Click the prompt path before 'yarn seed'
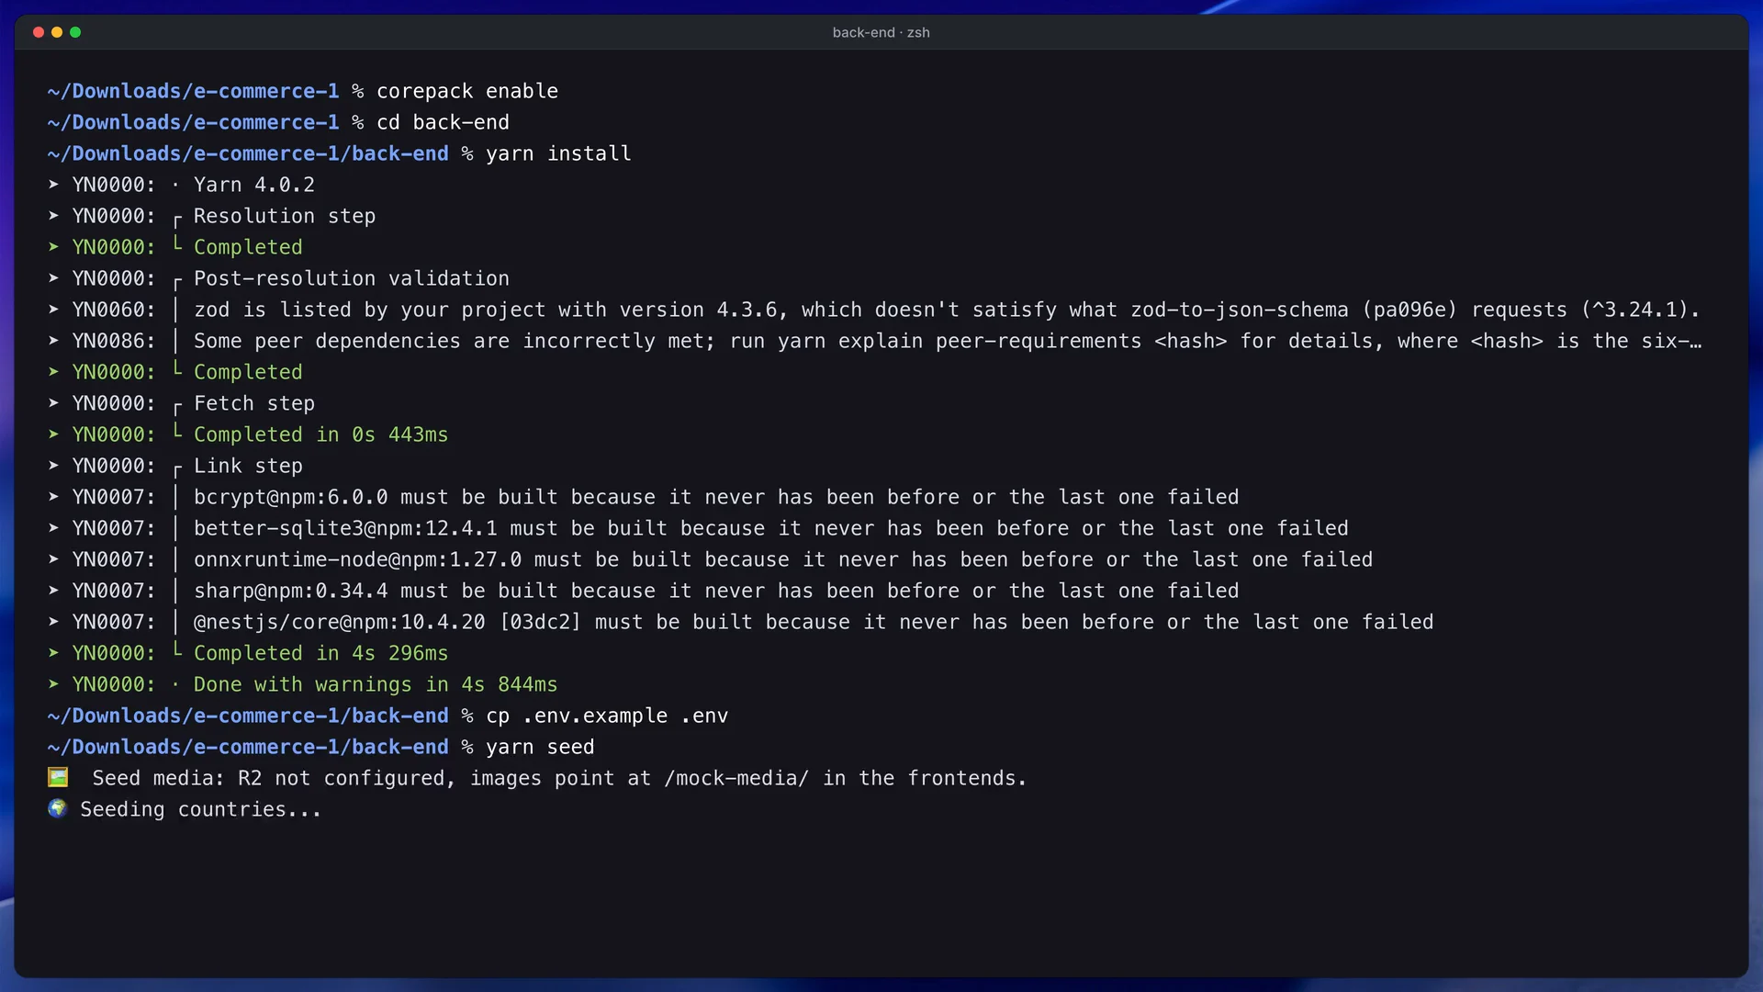 [x=248, y=747]
